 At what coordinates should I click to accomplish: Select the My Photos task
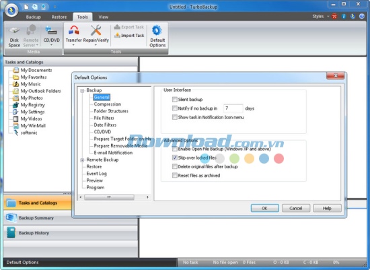coord(28,98)
